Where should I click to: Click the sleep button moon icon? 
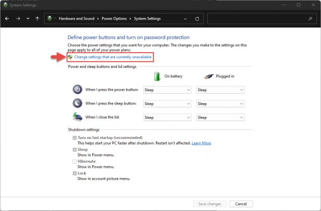pyautogui.click(x=77, y=103)
